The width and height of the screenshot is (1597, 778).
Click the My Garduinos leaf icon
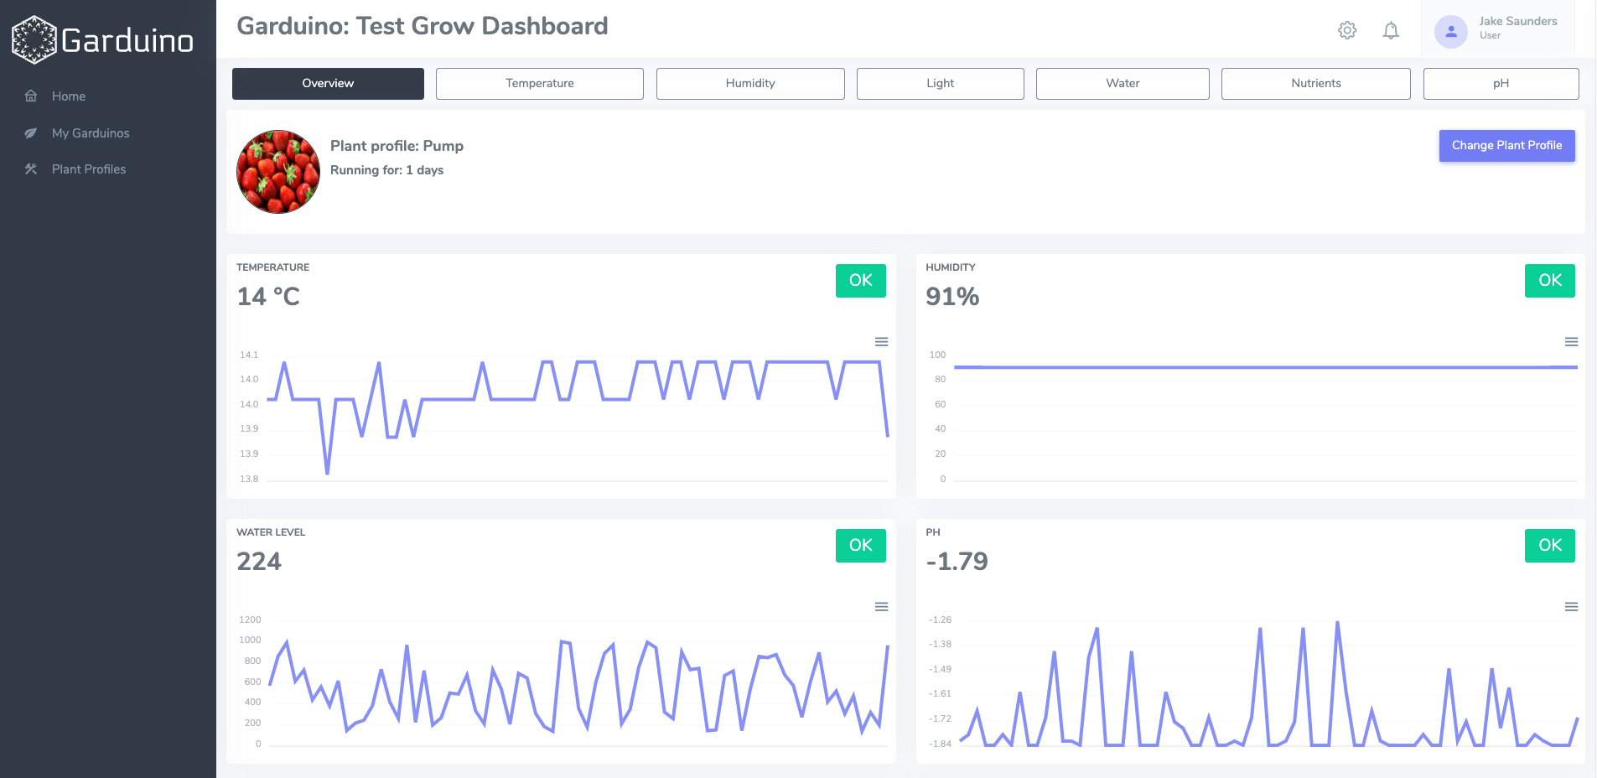click(x=31, y=133)
